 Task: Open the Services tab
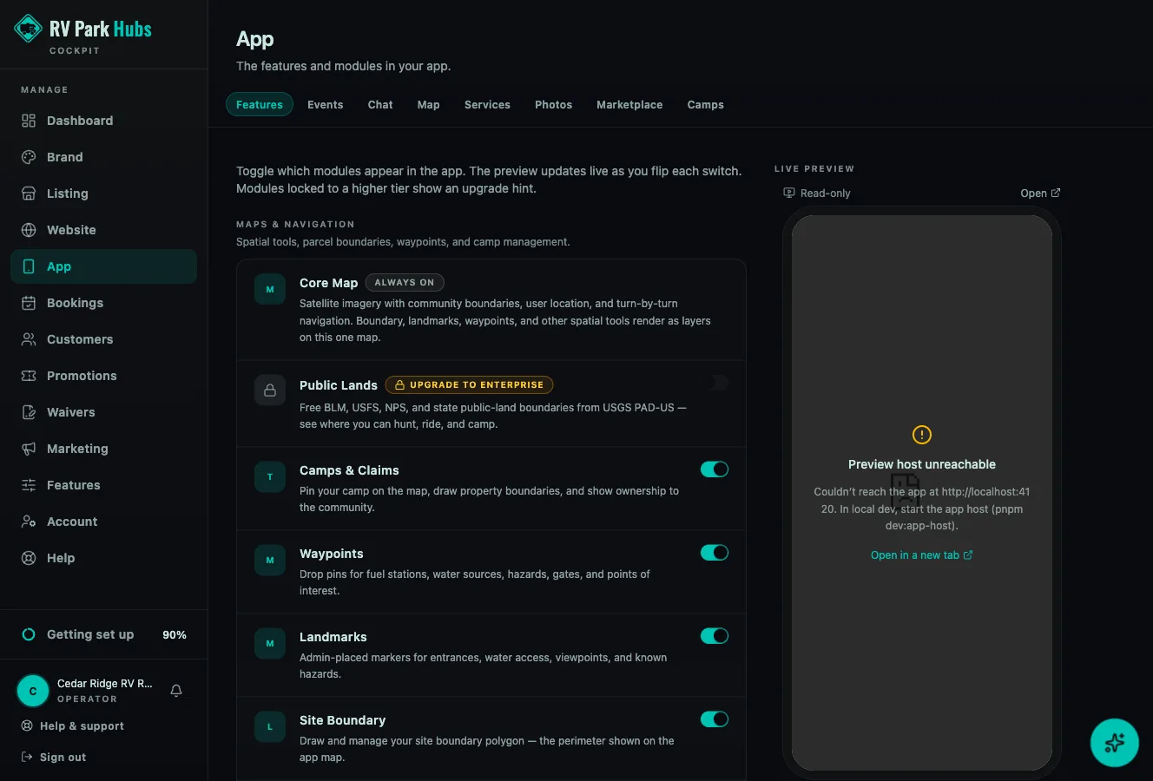(487, 104)
